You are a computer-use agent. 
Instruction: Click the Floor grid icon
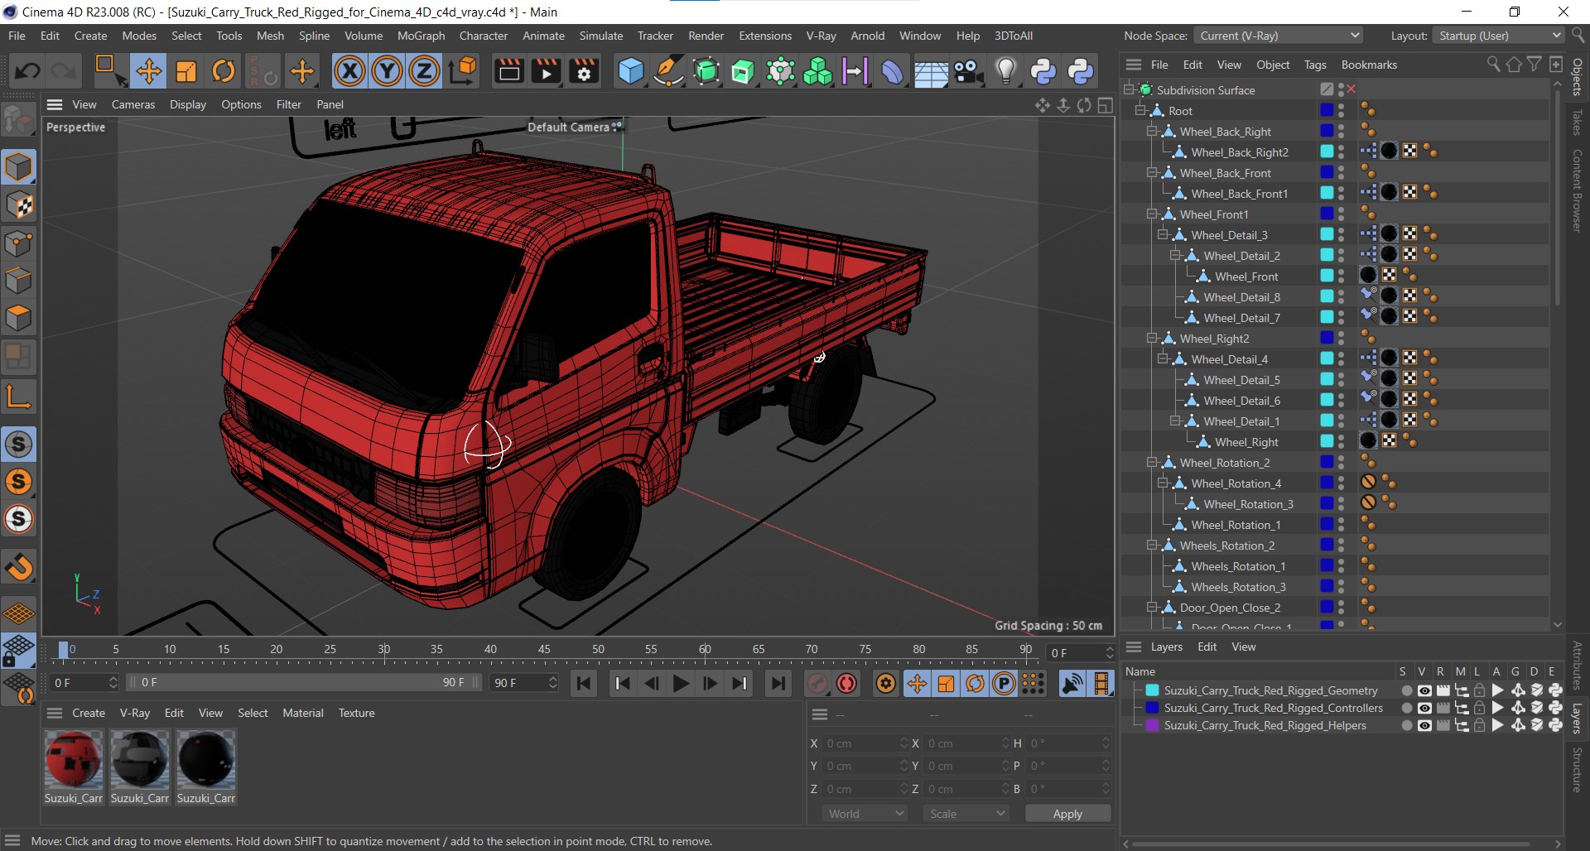931,71
